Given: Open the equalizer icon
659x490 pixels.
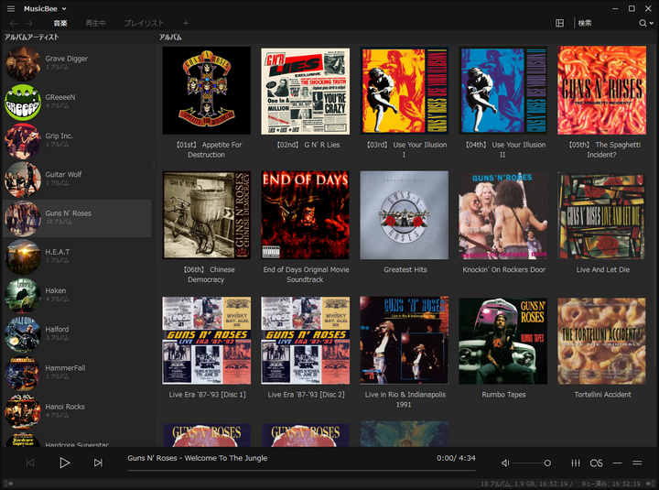Looking at the screenshot, I should click(x=576, y=463).
